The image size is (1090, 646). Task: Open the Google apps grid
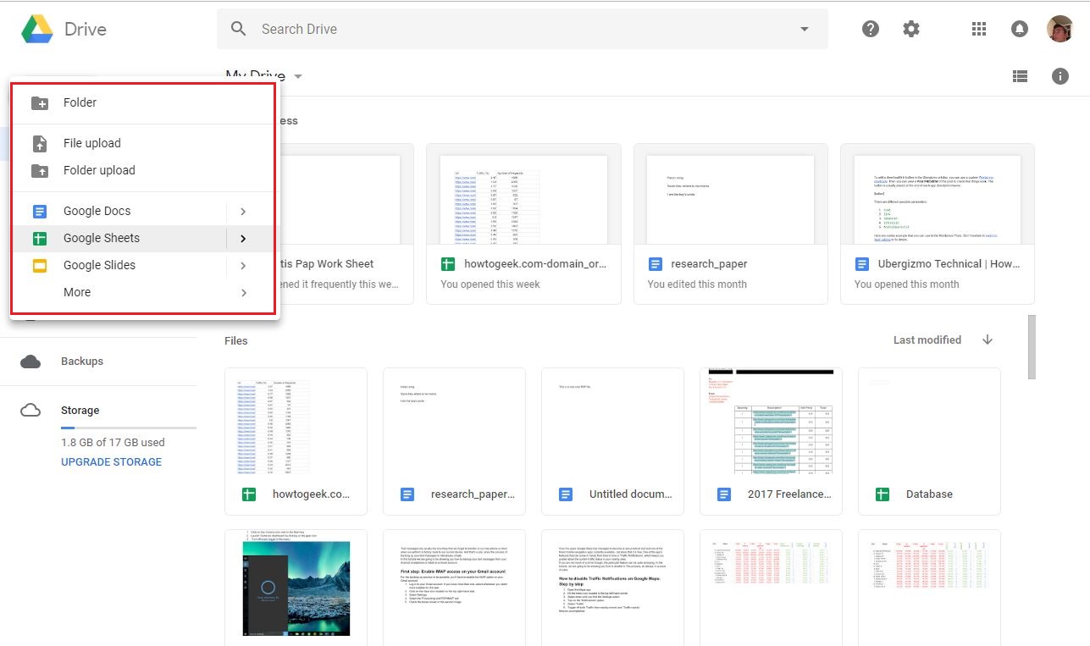979,29
